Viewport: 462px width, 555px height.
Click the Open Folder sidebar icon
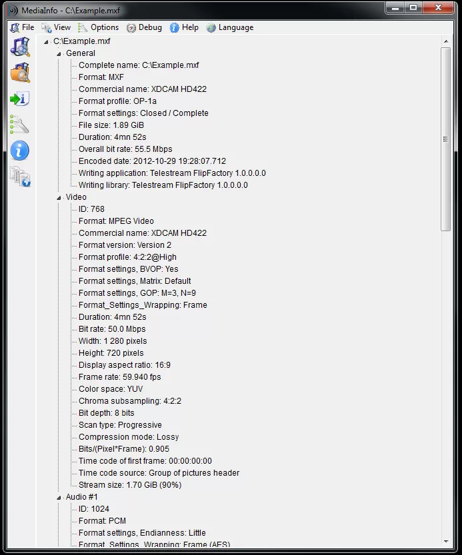point(20,73)
